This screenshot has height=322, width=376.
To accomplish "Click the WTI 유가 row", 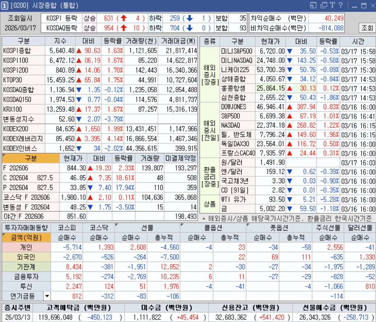I will point(298,199).
